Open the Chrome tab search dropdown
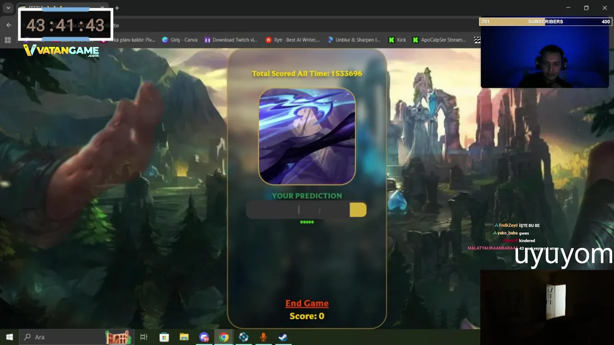Image resolution: width=614 pixels, height=345 pixels. point(8,8)
